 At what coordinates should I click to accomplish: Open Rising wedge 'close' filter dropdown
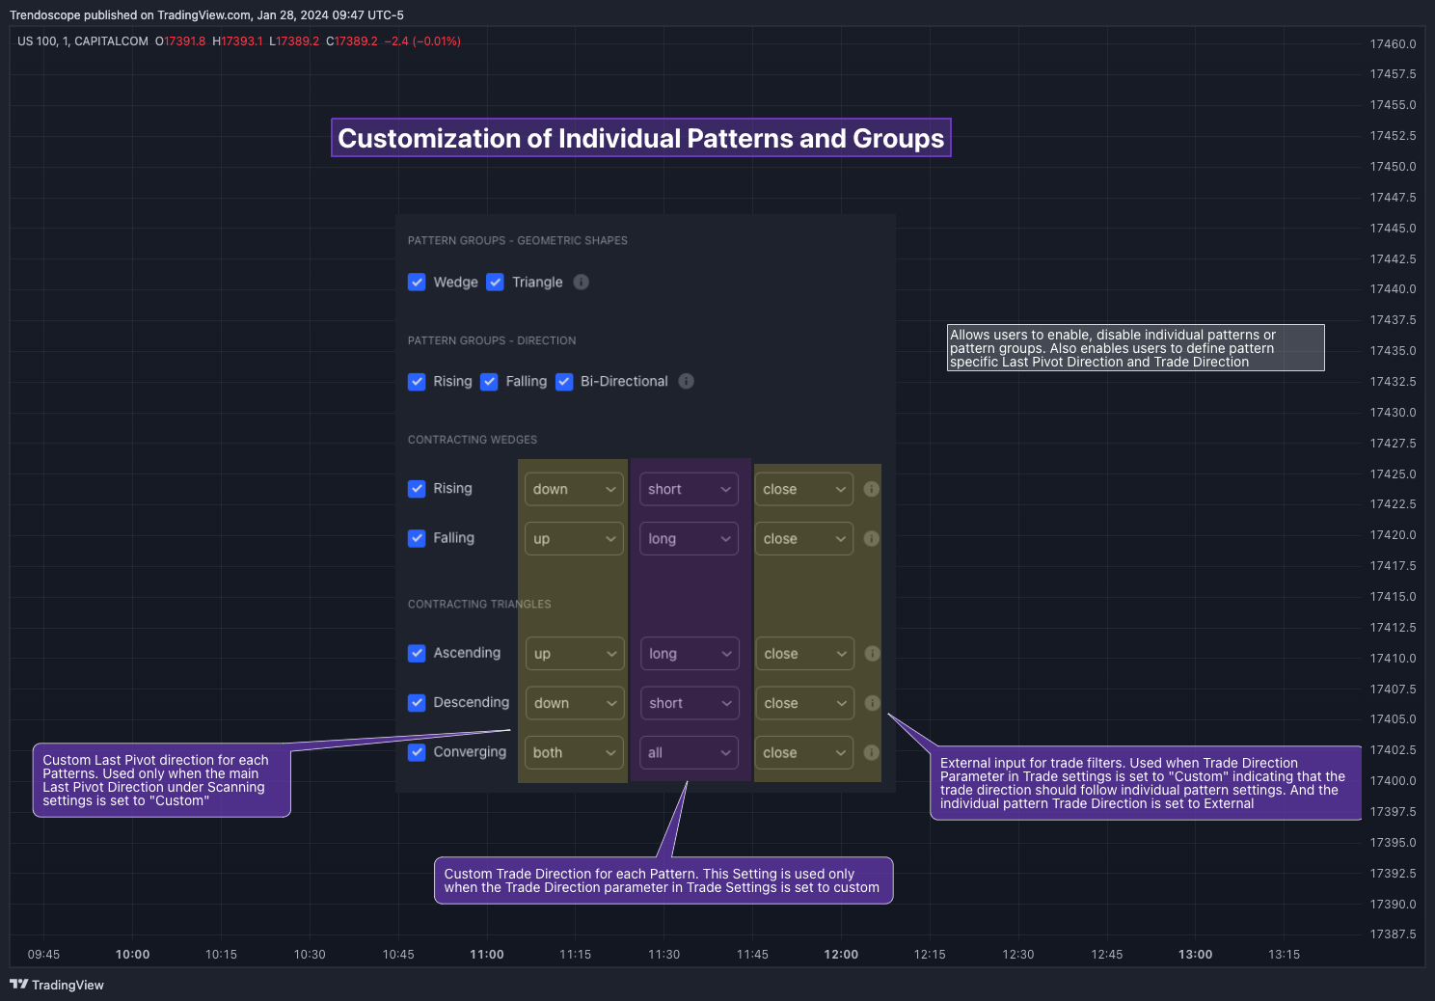[803, 489]
